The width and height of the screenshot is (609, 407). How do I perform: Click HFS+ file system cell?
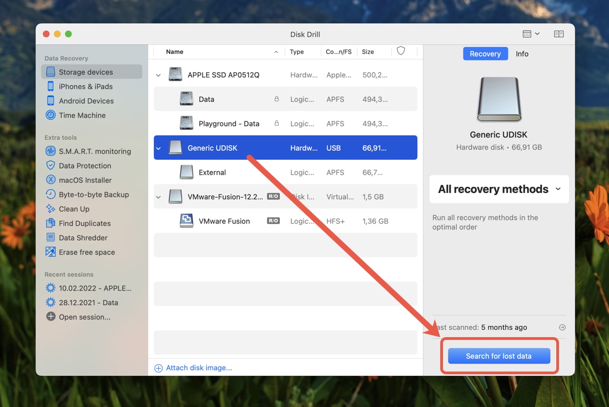tap(335, 221)
